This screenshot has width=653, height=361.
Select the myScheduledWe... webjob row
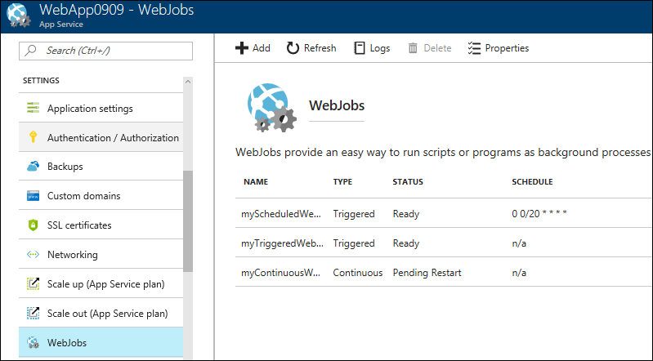coord(282,214)
